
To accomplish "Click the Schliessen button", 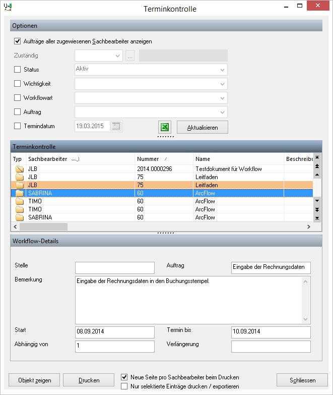I will (x=302, y=380).
